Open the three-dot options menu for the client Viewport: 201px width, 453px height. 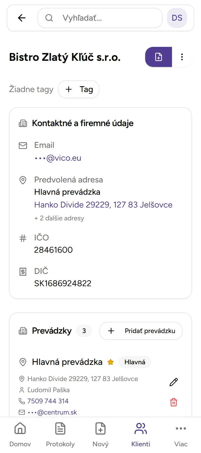pos(182,57)
